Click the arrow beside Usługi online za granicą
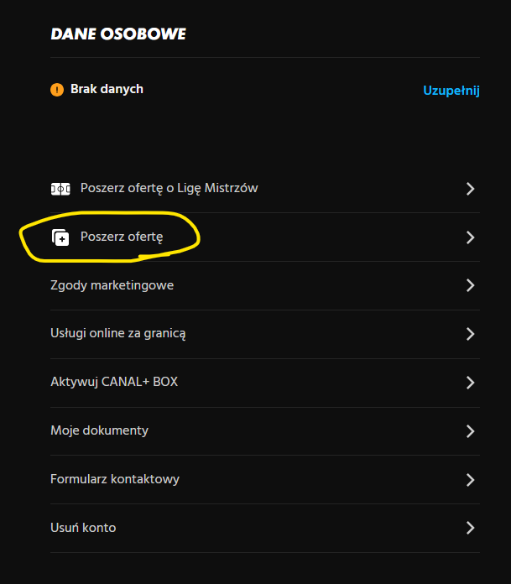Screen dimensions: 511x584 470,334
